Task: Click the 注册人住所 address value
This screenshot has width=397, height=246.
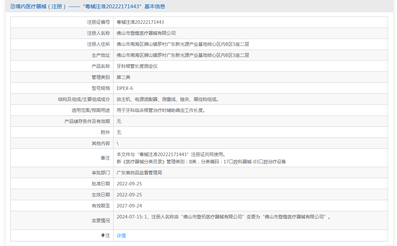Action: point(183,44)
